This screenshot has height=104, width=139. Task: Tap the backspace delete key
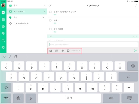click(x=132, y=66)
